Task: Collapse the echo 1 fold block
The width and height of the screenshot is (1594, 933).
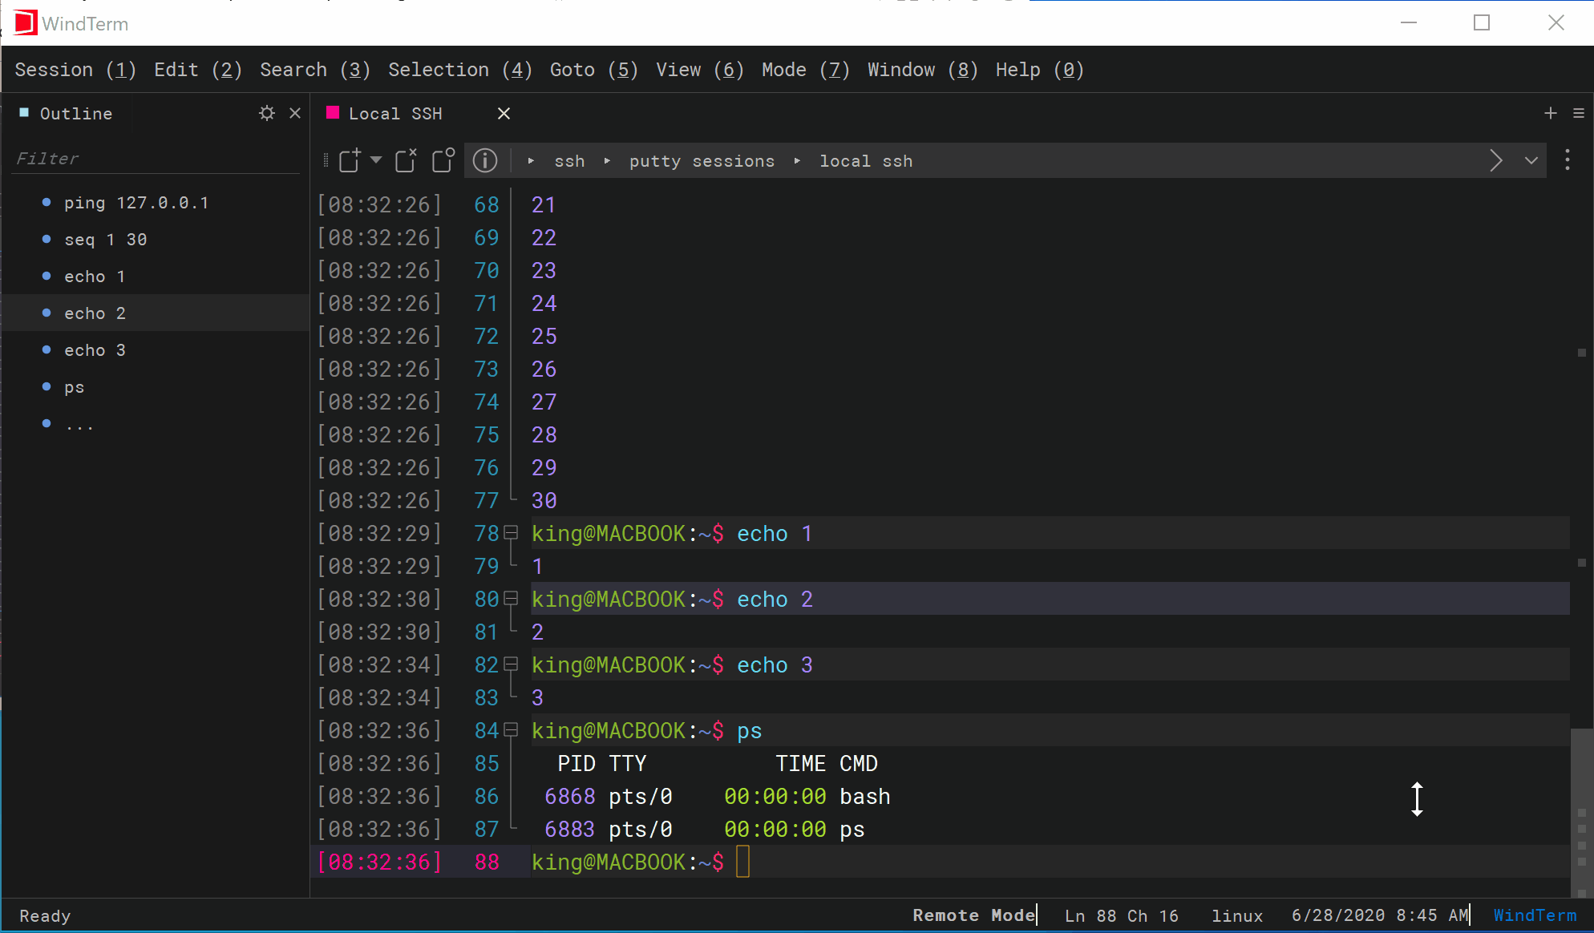Action: coord(511,533)
